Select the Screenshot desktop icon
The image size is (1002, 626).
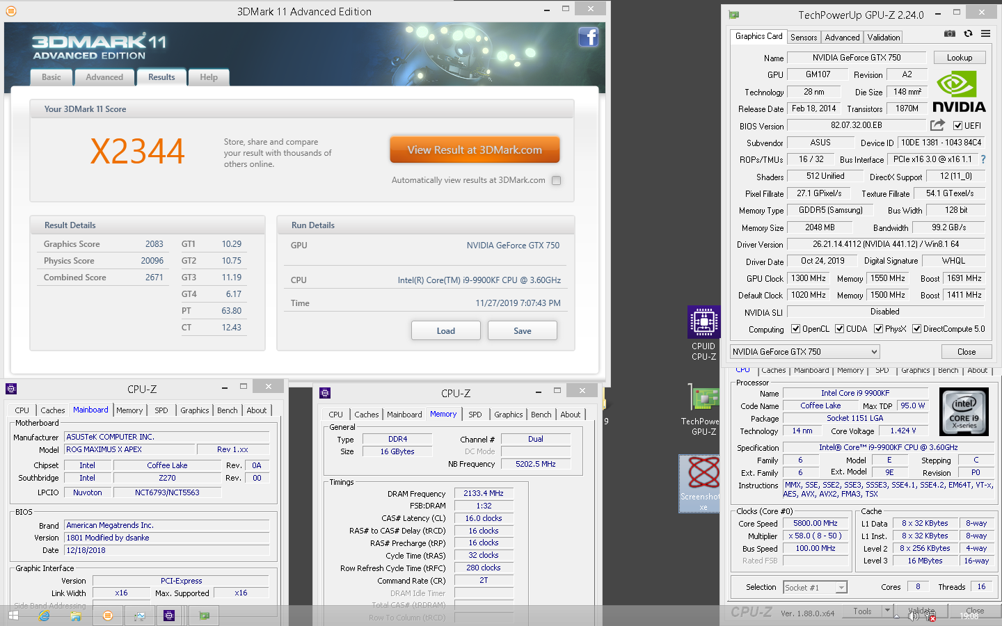[x=700, y=484]
